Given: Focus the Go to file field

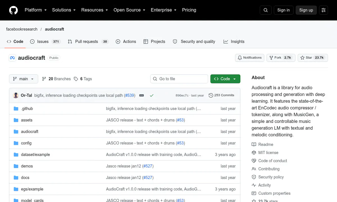Looking at the screenshot, I should (179, 79).
